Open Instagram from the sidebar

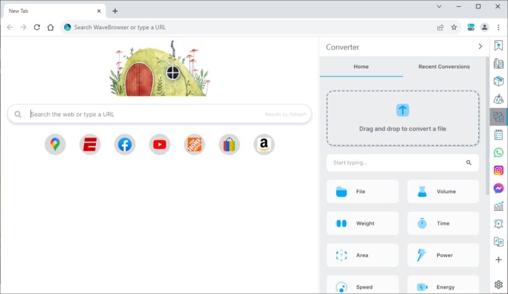coord(498,170)
